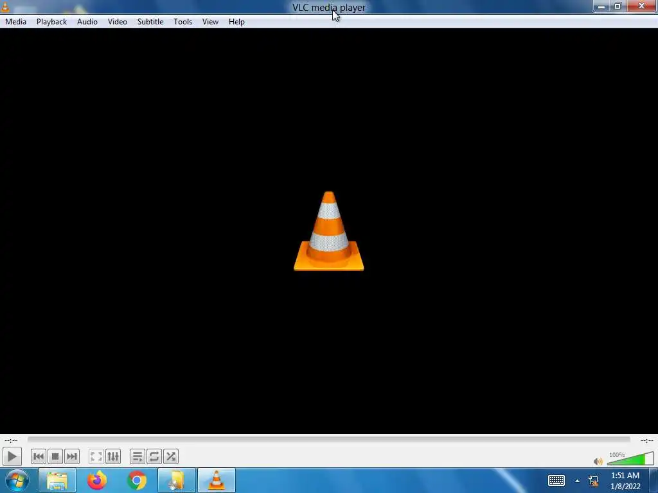Toggle the playlist view
The width and height of the screenshot is (658, 493).
pos(138,456)
